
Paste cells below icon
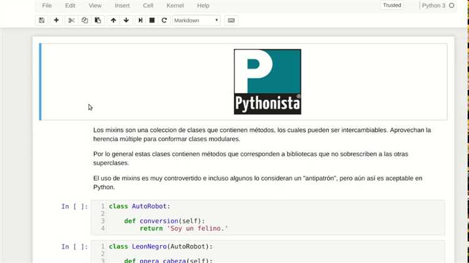(x=98, y=20)
